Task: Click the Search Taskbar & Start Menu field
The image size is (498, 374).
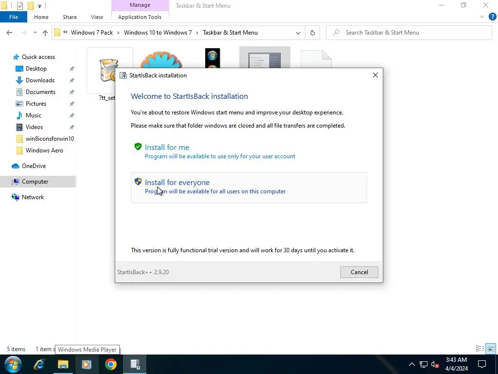Action: click(409, 33)
